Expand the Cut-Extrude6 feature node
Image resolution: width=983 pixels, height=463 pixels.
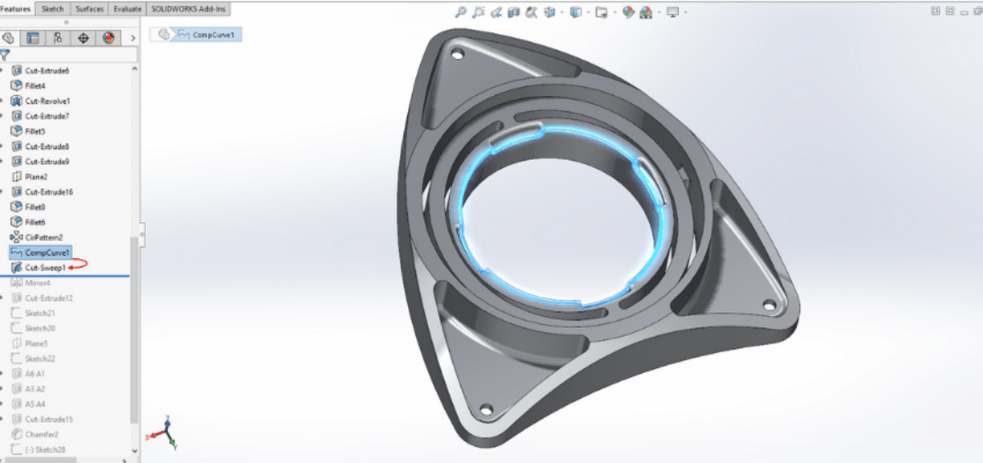(x=3, y=70)
